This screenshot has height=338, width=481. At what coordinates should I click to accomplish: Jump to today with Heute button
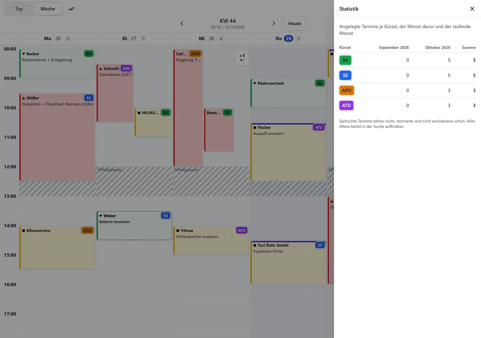(x=294, y=23)
